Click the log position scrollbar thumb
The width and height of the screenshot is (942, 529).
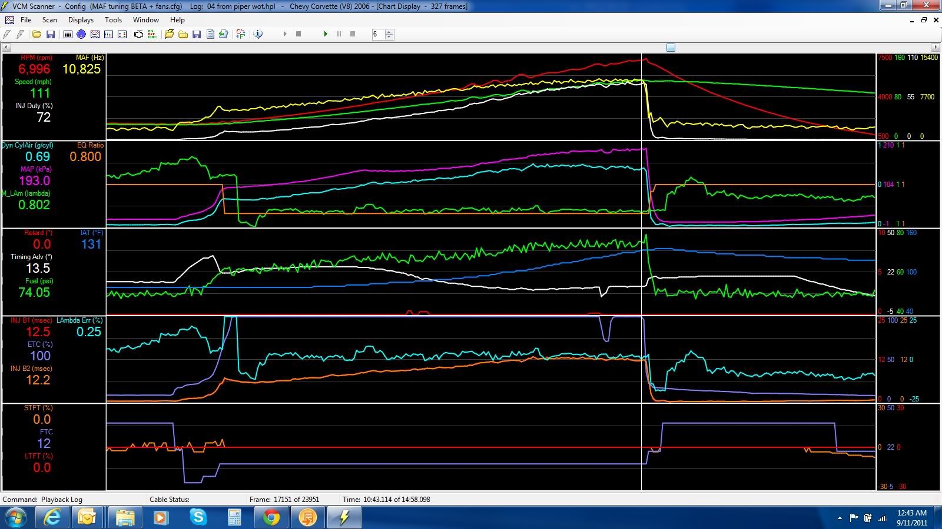tap(671, 47)
